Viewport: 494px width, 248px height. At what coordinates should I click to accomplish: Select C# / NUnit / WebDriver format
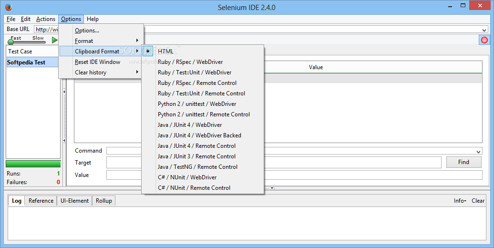click(203, 177)
